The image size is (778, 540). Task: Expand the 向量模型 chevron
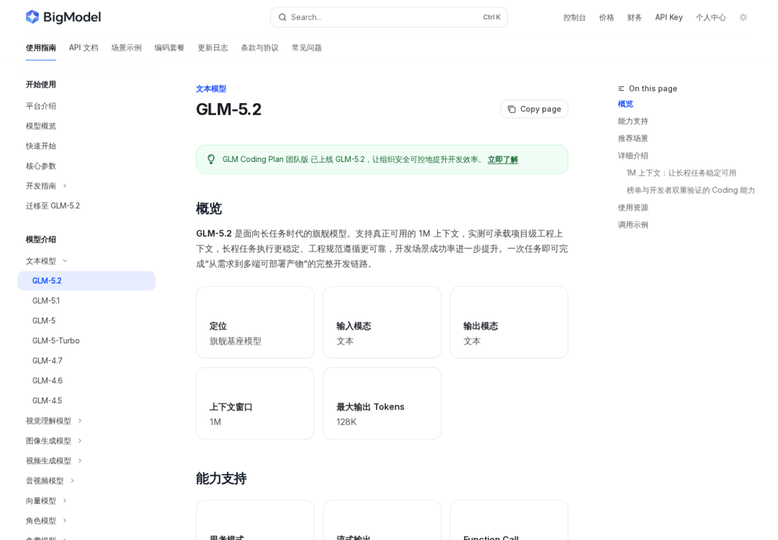point(65,501)
